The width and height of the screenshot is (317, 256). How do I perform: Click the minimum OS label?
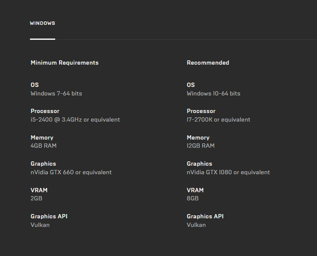pyautogui.click(x=35, y=85)
